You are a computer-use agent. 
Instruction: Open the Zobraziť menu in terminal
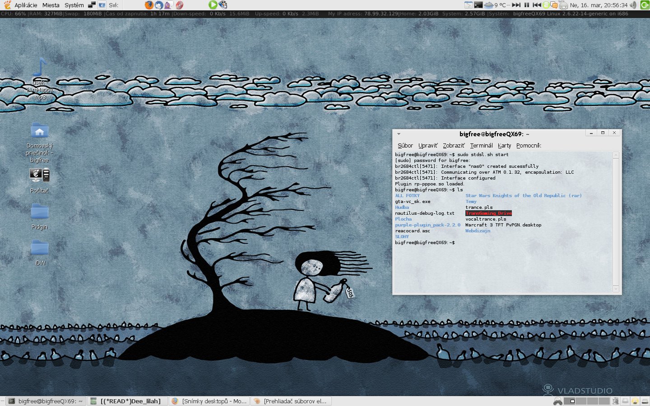tap(454, 145)
